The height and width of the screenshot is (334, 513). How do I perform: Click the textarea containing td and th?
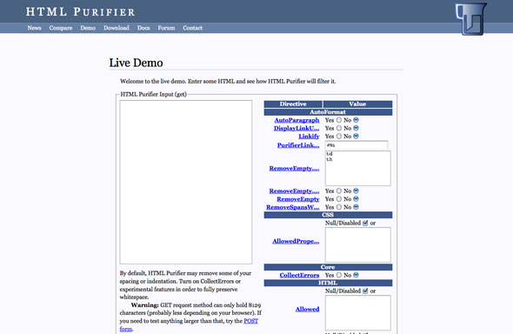(x=358, y=168)
